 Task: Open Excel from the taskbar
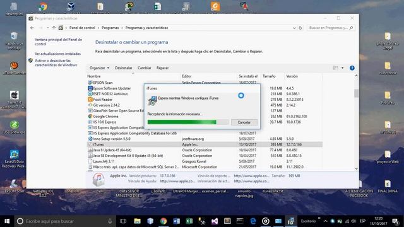pos(189,221)
